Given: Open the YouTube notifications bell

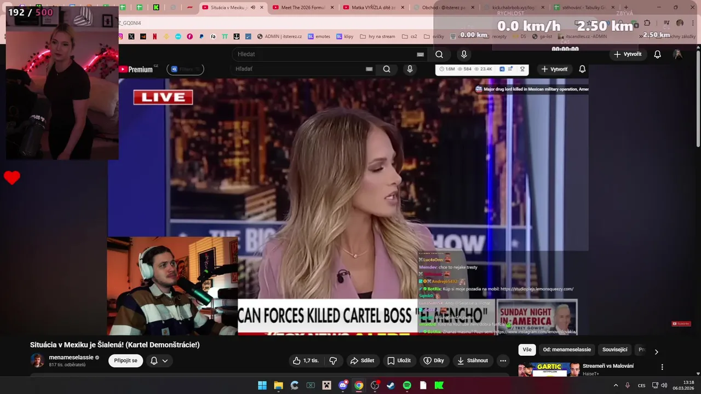Looking at the screenshot, I should (x=658, y=54).
